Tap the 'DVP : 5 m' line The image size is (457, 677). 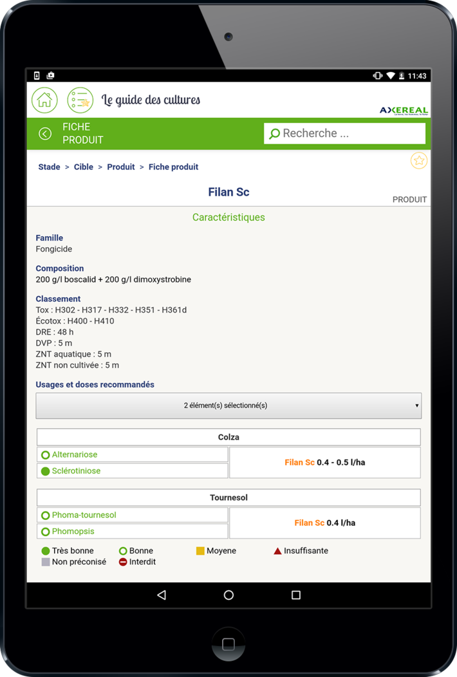(x=54, y=343)
